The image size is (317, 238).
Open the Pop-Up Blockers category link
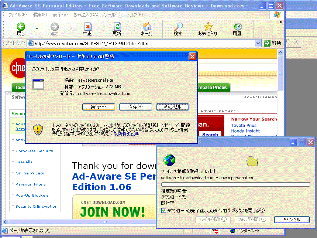[32, 195]
